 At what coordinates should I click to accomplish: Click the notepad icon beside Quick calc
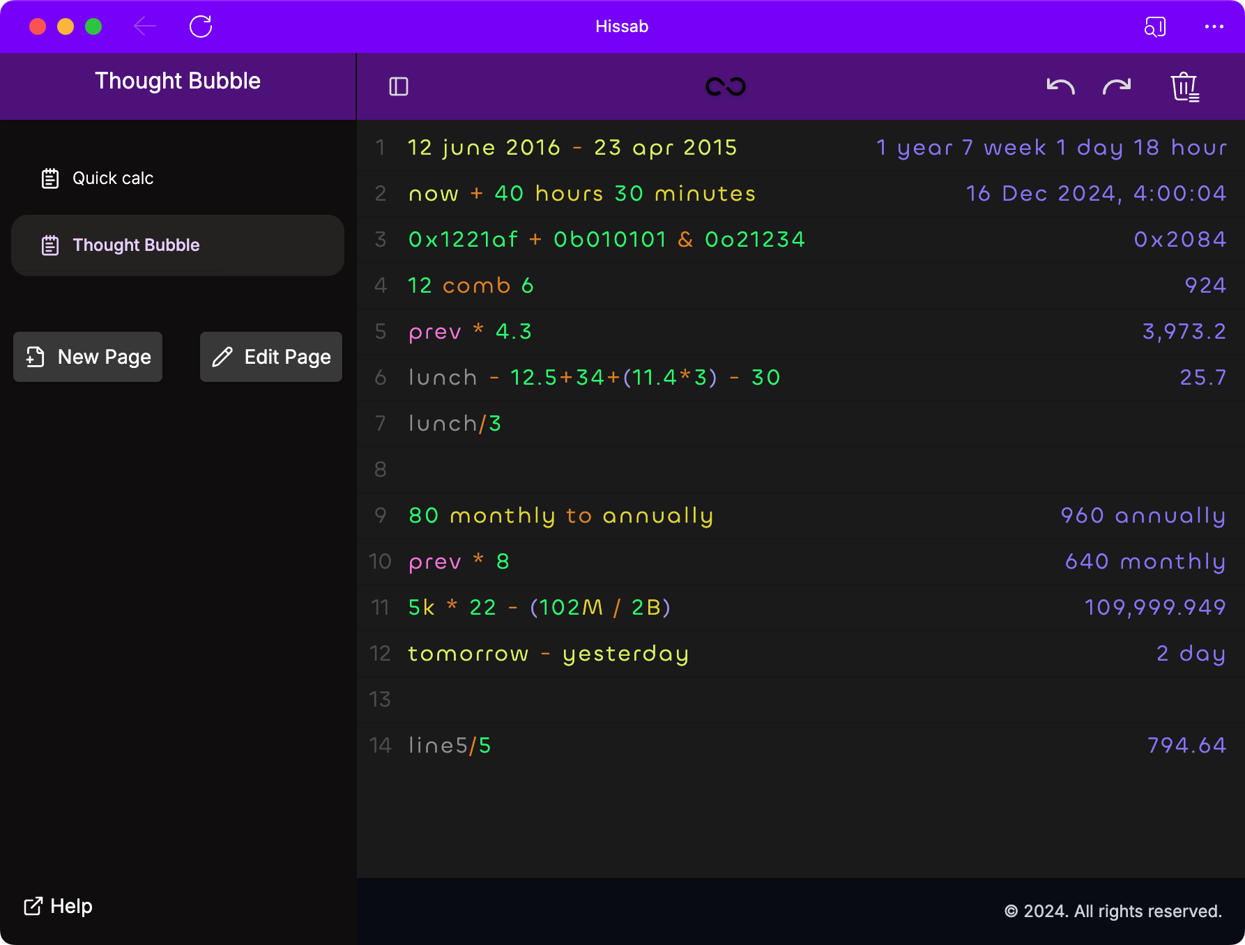(x=50, y=178)
